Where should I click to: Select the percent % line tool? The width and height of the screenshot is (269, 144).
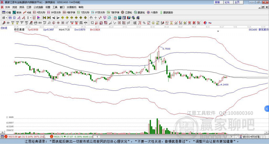(144, 23)
